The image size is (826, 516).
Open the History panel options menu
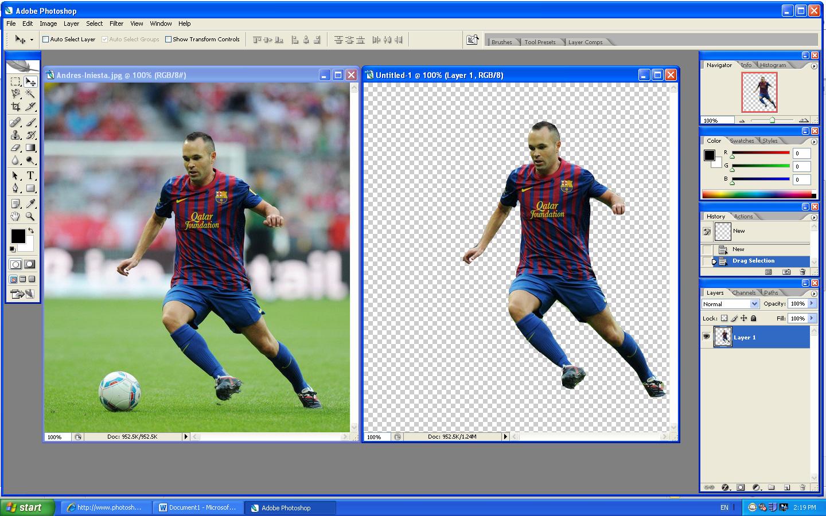(x=814, y=217)
